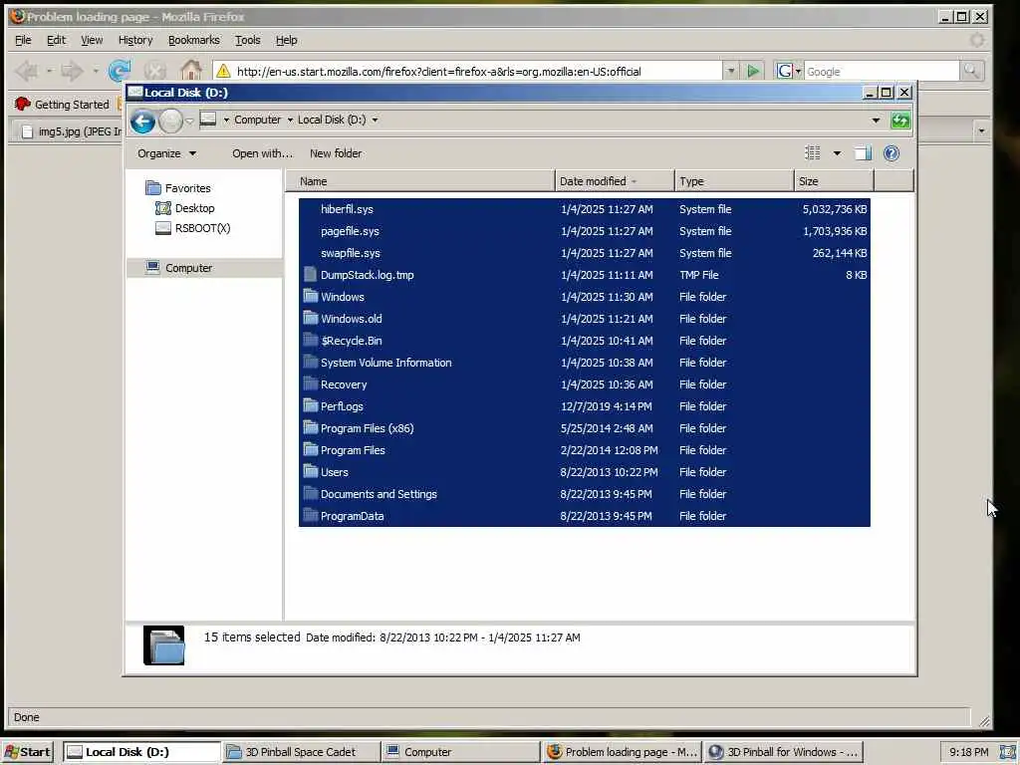The image size is (1020, 765).
Task: Click Firefox Back arrow
Action: 27,71
